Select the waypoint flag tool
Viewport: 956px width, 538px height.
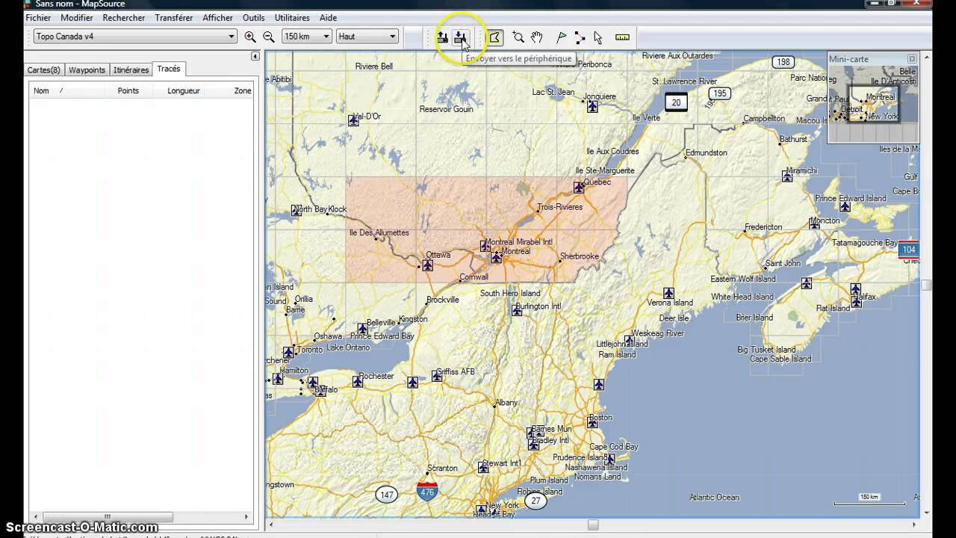(x=562, y=37)
